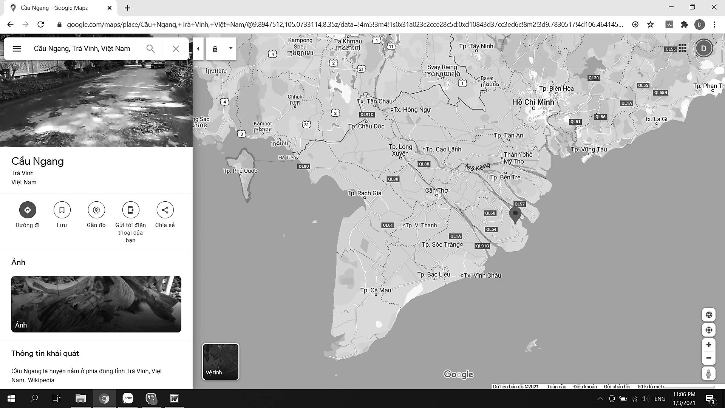
Task: Find nearby places with Gần đó
Action: tap(96, 210)
